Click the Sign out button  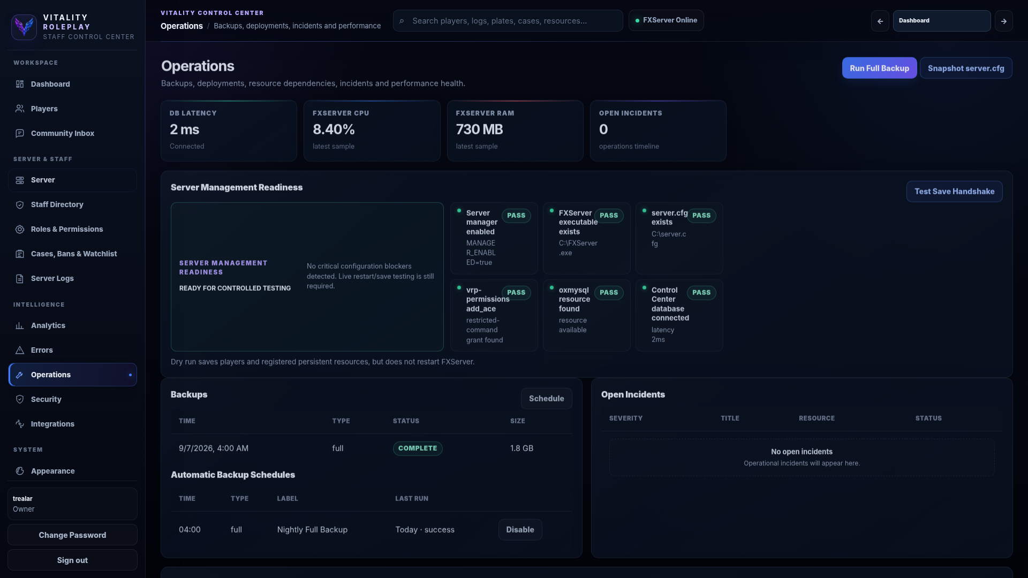(72, 560)
